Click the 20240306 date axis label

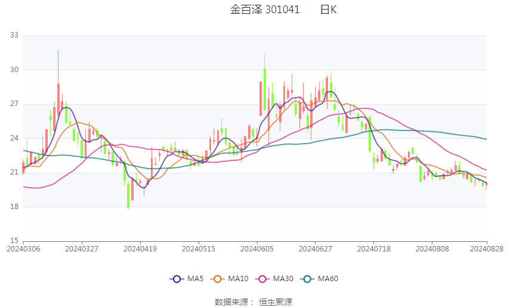click(23, 249)
